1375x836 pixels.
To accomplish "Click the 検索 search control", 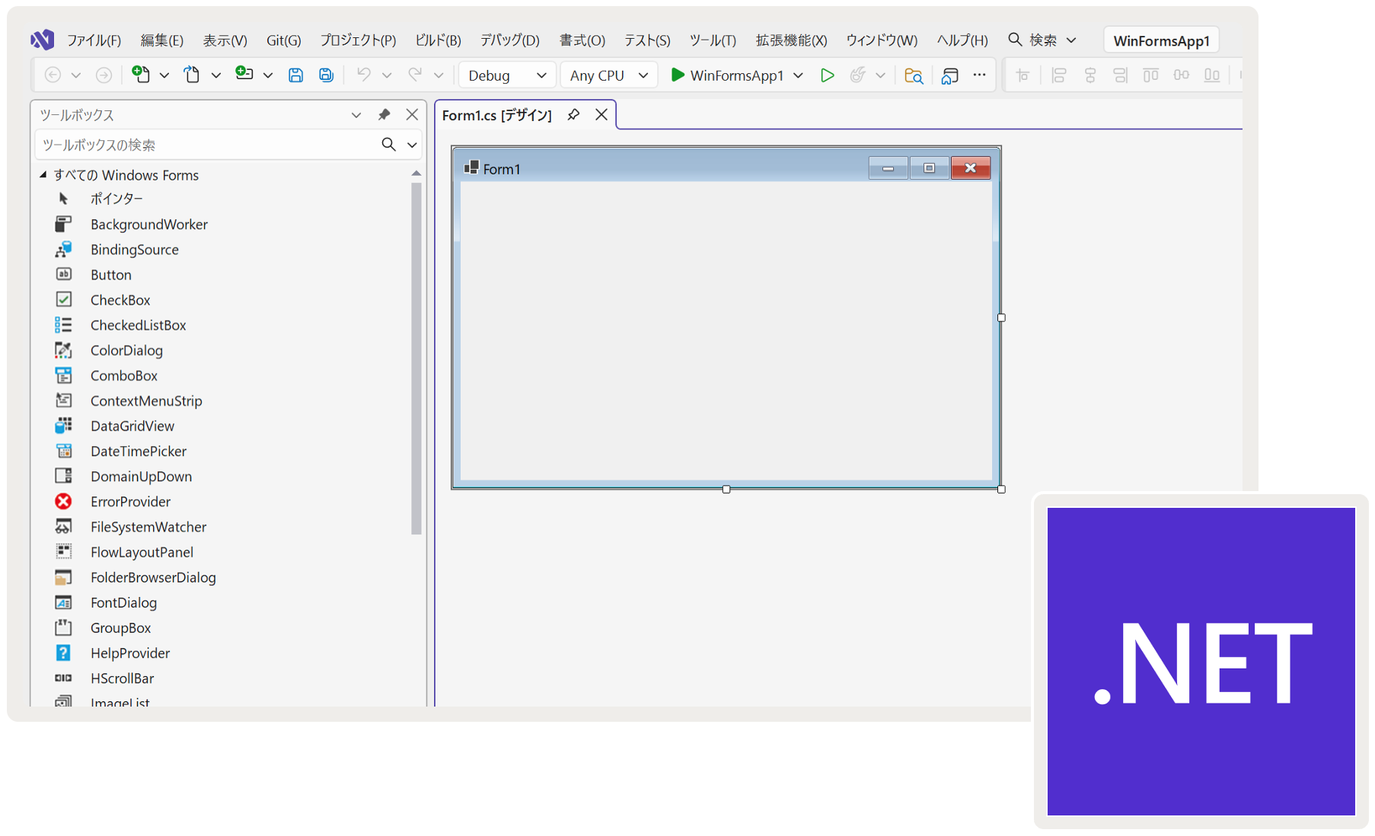I will click(x=1042, y=40).
